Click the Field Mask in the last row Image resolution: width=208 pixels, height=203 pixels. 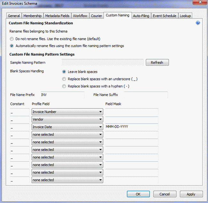tap(132, 180)
